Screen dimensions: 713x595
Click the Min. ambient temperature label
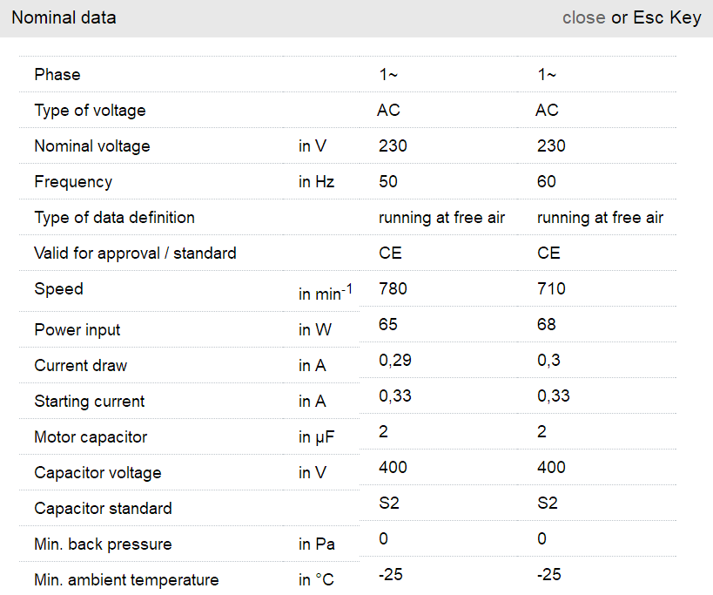126,580
